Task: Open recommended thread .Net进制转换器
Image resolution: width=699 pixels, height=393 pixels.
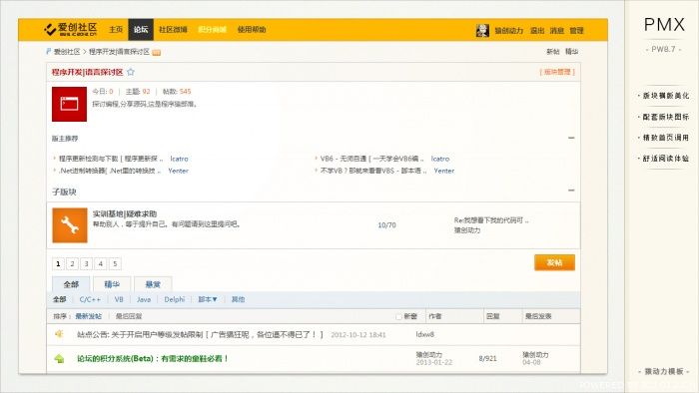Action: [x=110, y=171]
